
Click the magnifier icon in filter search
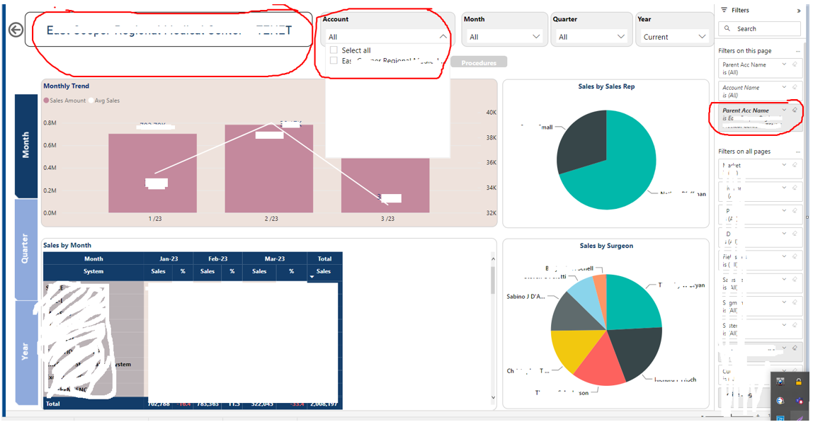coord(727,28)
